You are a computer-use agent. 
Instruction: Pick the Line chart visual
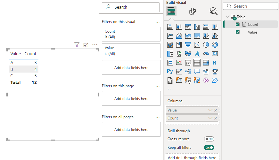(x=170, y=36)
